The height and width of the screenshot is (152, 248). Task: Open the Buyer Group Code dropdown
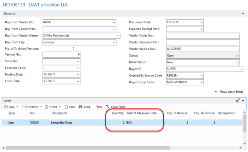[201, 82]
